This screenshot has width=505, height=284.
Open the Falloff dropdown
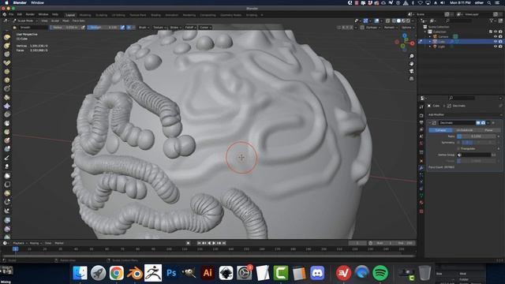click(x=191, y=28)
